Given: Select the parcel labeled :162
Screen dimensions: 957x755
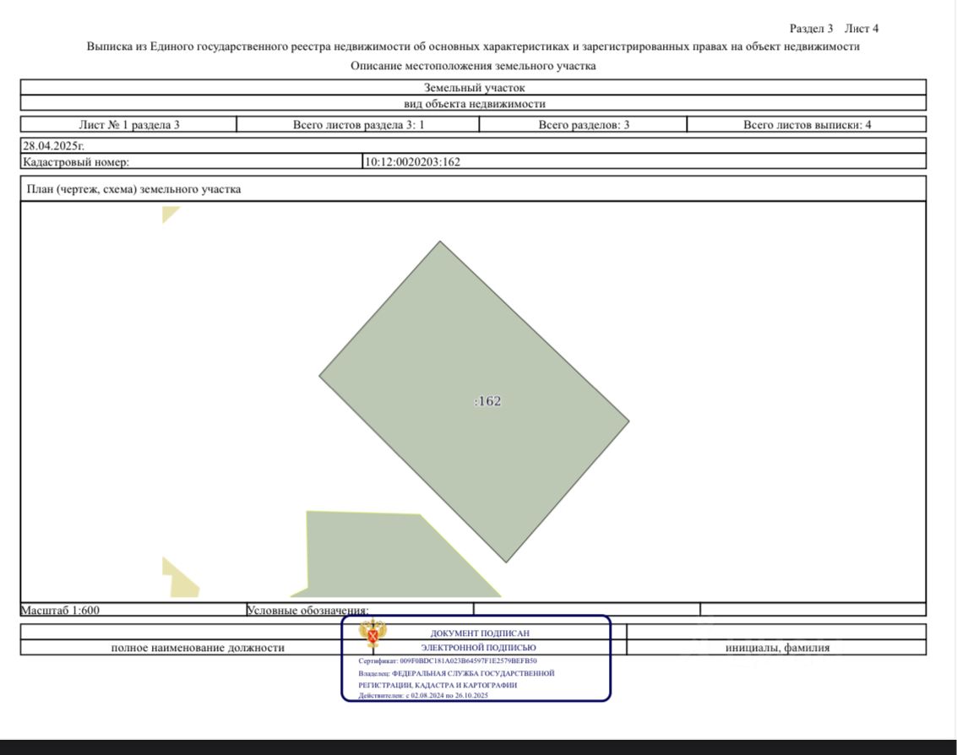Looking at the screenshot, I should pos(474,402).
